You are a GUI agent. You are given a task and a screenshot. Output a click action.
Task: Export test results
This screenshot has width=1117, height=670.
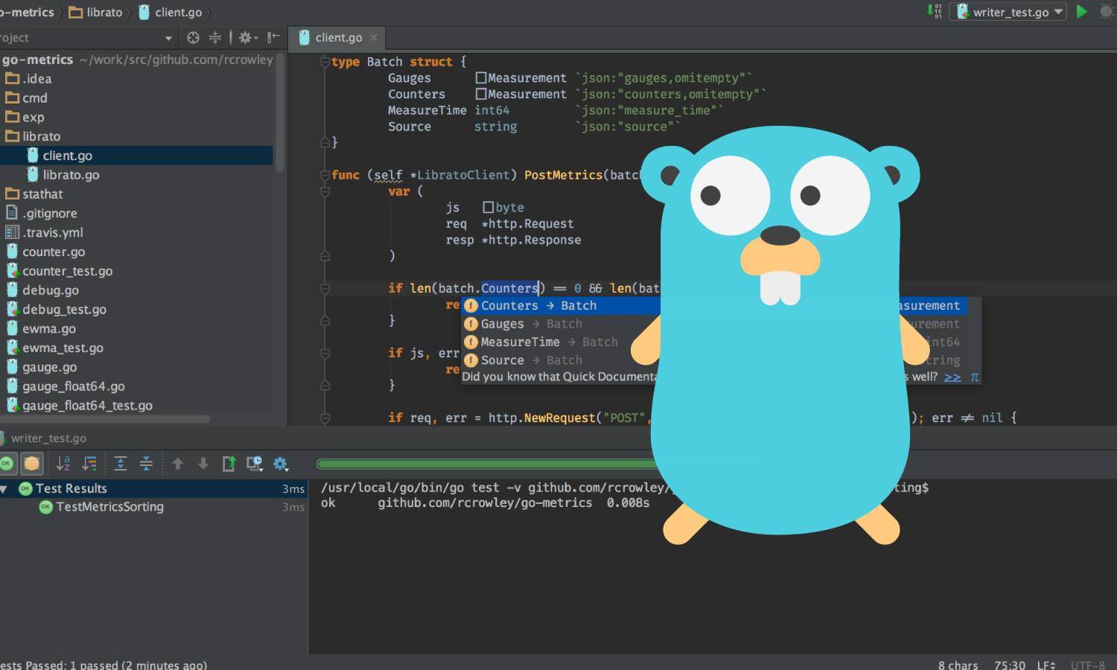229,464
